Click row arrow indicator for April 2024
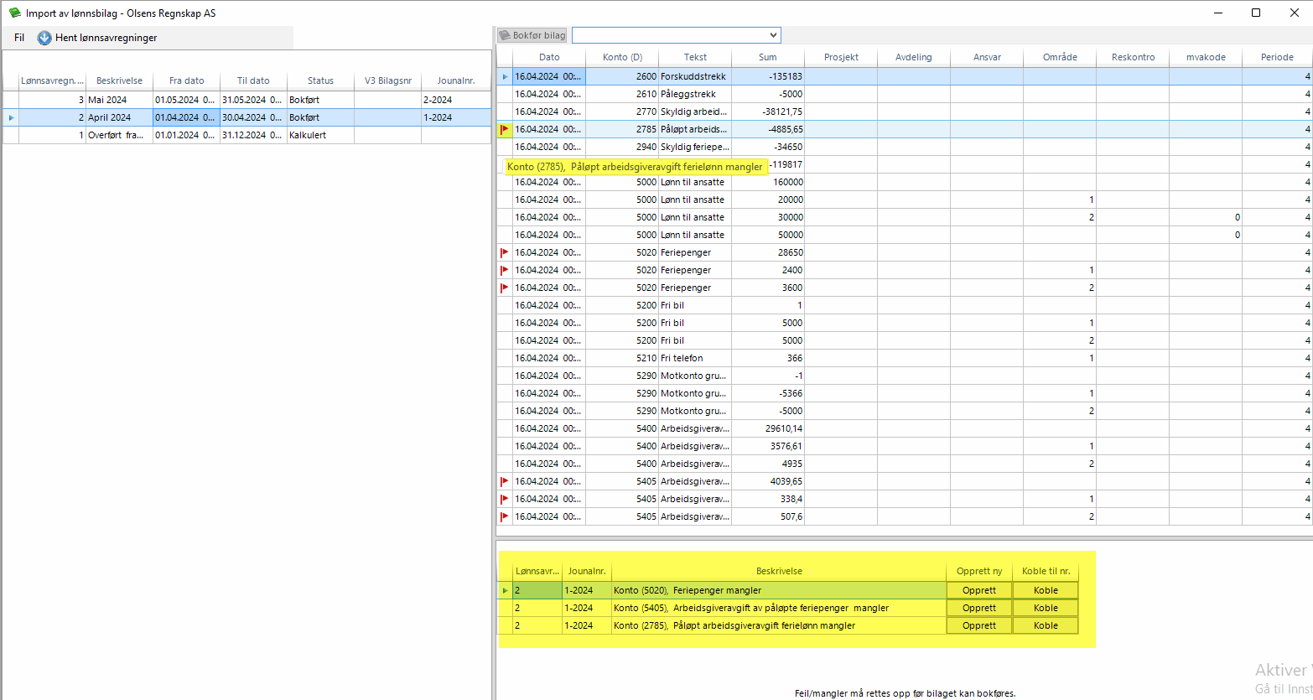This screenshot has height=700, width=1313. click(x=11, y=117)
